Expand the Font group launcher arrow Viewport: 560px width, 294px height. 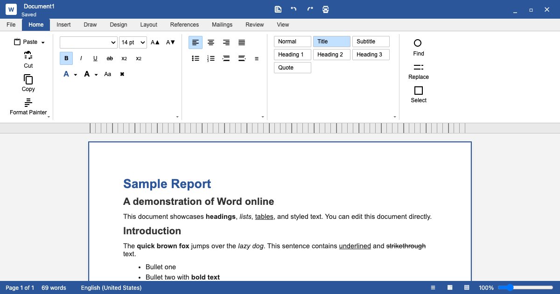(177, 117)
